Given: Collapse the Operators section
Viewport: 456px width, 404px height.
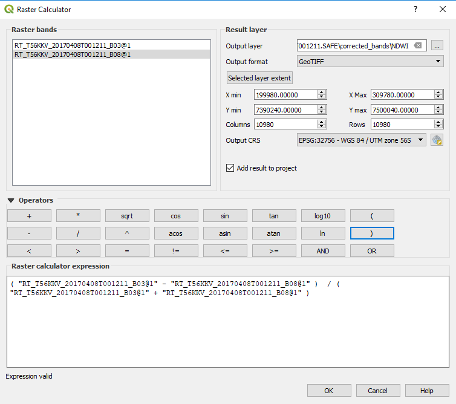Looking at the screenshot, I should (x=11, y=200).
